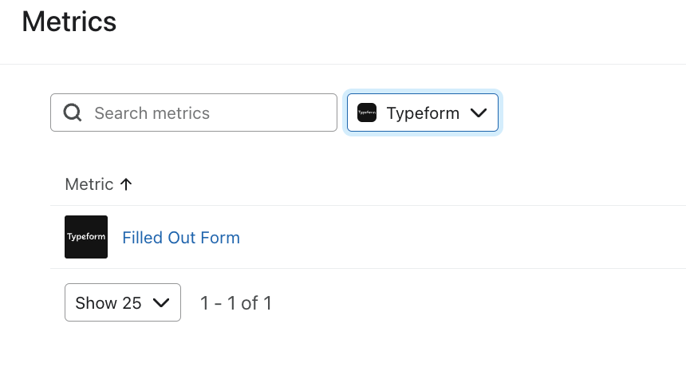Expand the Typeform integration filter dropdown
Viewport: 686px width, 375px height.
(x=423, y=113)
